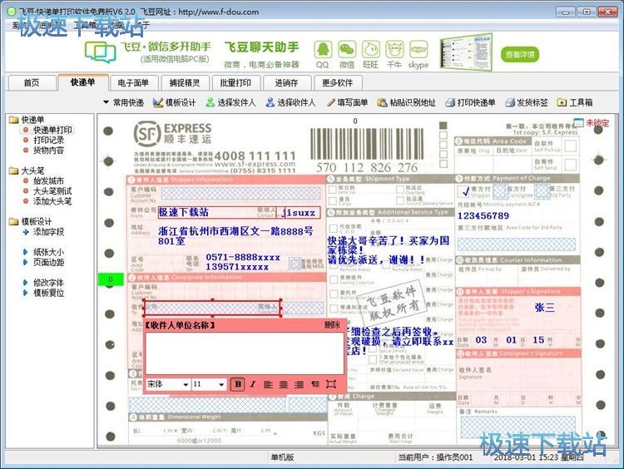Open the 常用快递 dropdown
Image resolution: width=624 pixels, height=469 pixels.
click(123, 102)
